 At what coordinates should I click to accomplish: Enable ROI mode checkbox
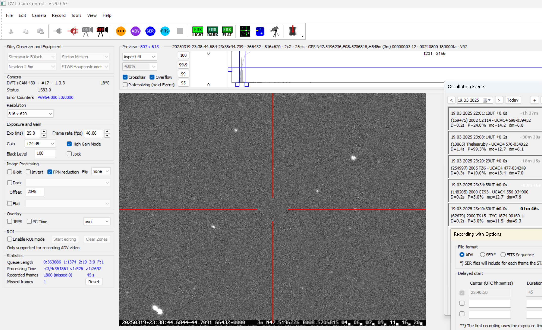click(10, 239)
